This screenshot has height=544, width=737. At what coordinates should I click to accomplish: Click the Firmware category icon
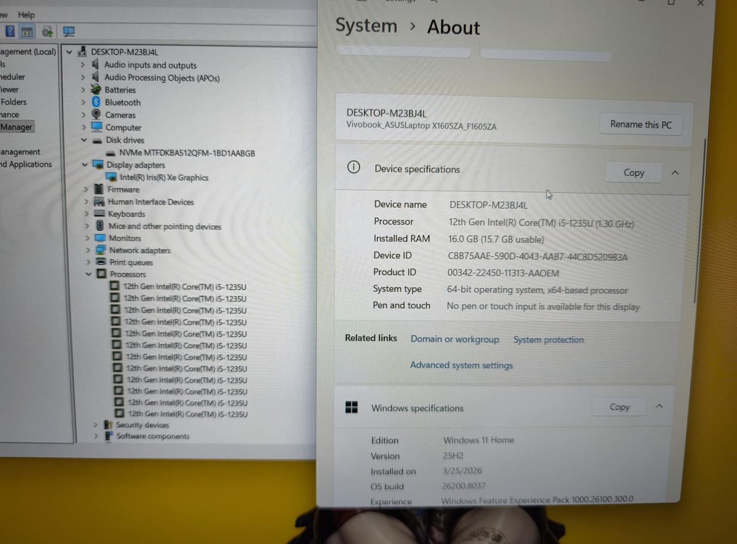(98, 189)
